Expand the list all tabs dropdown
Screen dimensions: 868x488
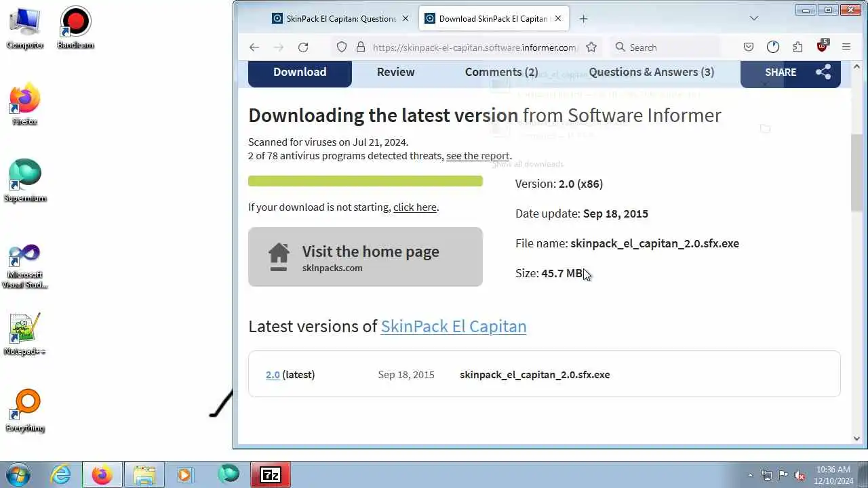tap(754, 18)
